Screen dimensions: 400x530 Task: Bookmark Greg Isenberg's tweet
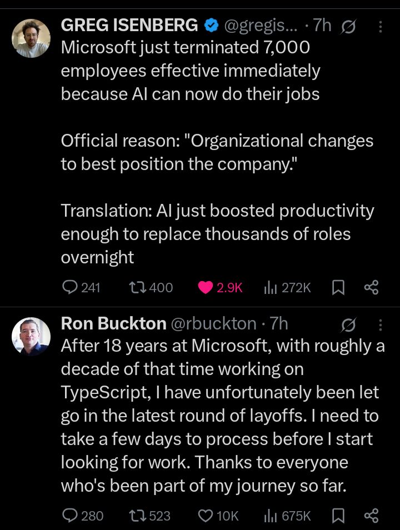pyautogui.click(x=338, y=287)
